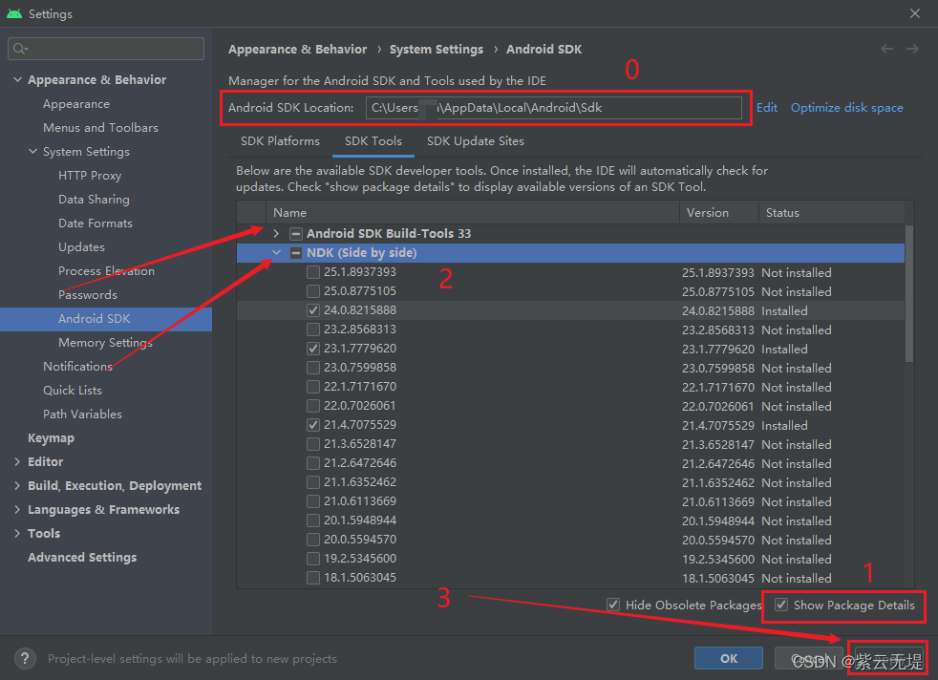This screenshot has height=680, width=938.
Task: Confirm with the OK button
Action: [729, 658]
